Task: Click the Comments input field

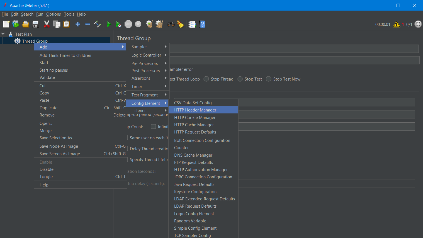Action: pos(294,60)
